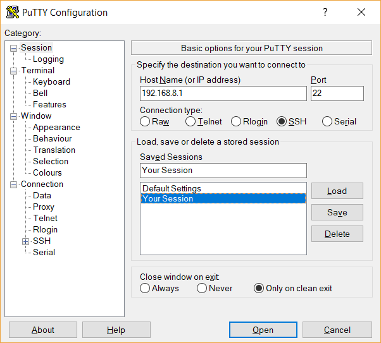Collapse the Terminal category node
381x343 pixels.
click(13, 71)
